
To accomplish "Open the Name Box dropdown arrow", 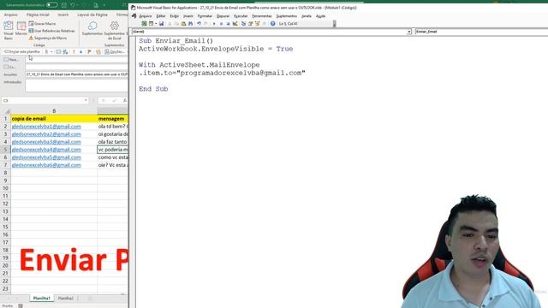I will tap(86, 101).
